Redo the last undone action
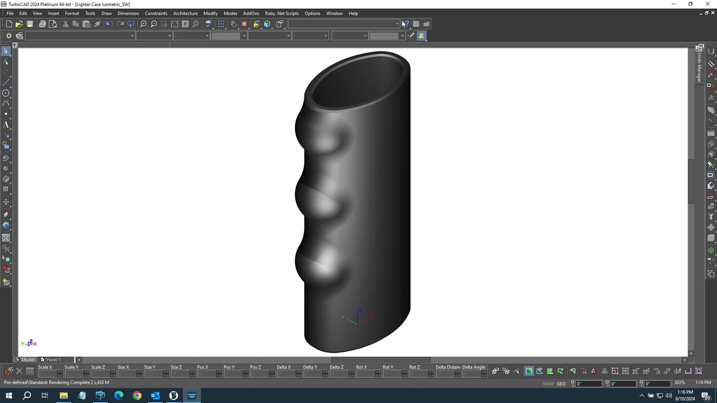717x403 pixels. click(120, 24)
